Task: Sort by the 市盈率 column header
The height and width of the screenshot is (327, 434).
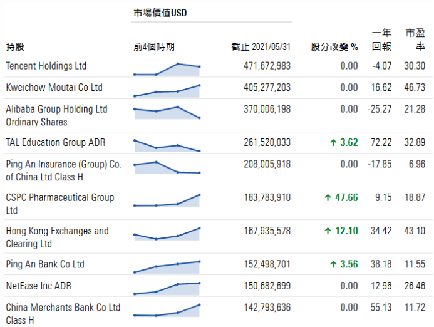Action: 415,39
